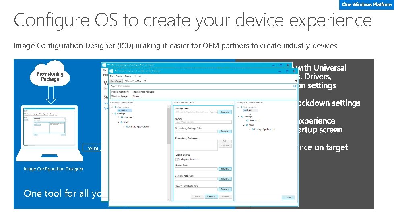Click the Applications node icon in Configured Customizations
The height and width of the screenshot is (221, 394).
point(242,107)
